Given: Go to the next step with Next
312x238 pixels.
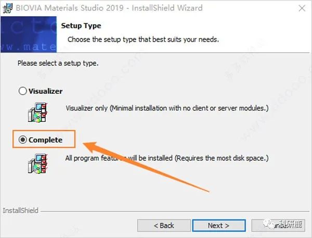Looking at the screenshot, I should pos(219,226).
